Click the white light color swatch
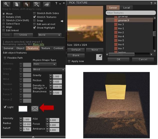This screenshot has height=139, width=158. click(23, 108)
